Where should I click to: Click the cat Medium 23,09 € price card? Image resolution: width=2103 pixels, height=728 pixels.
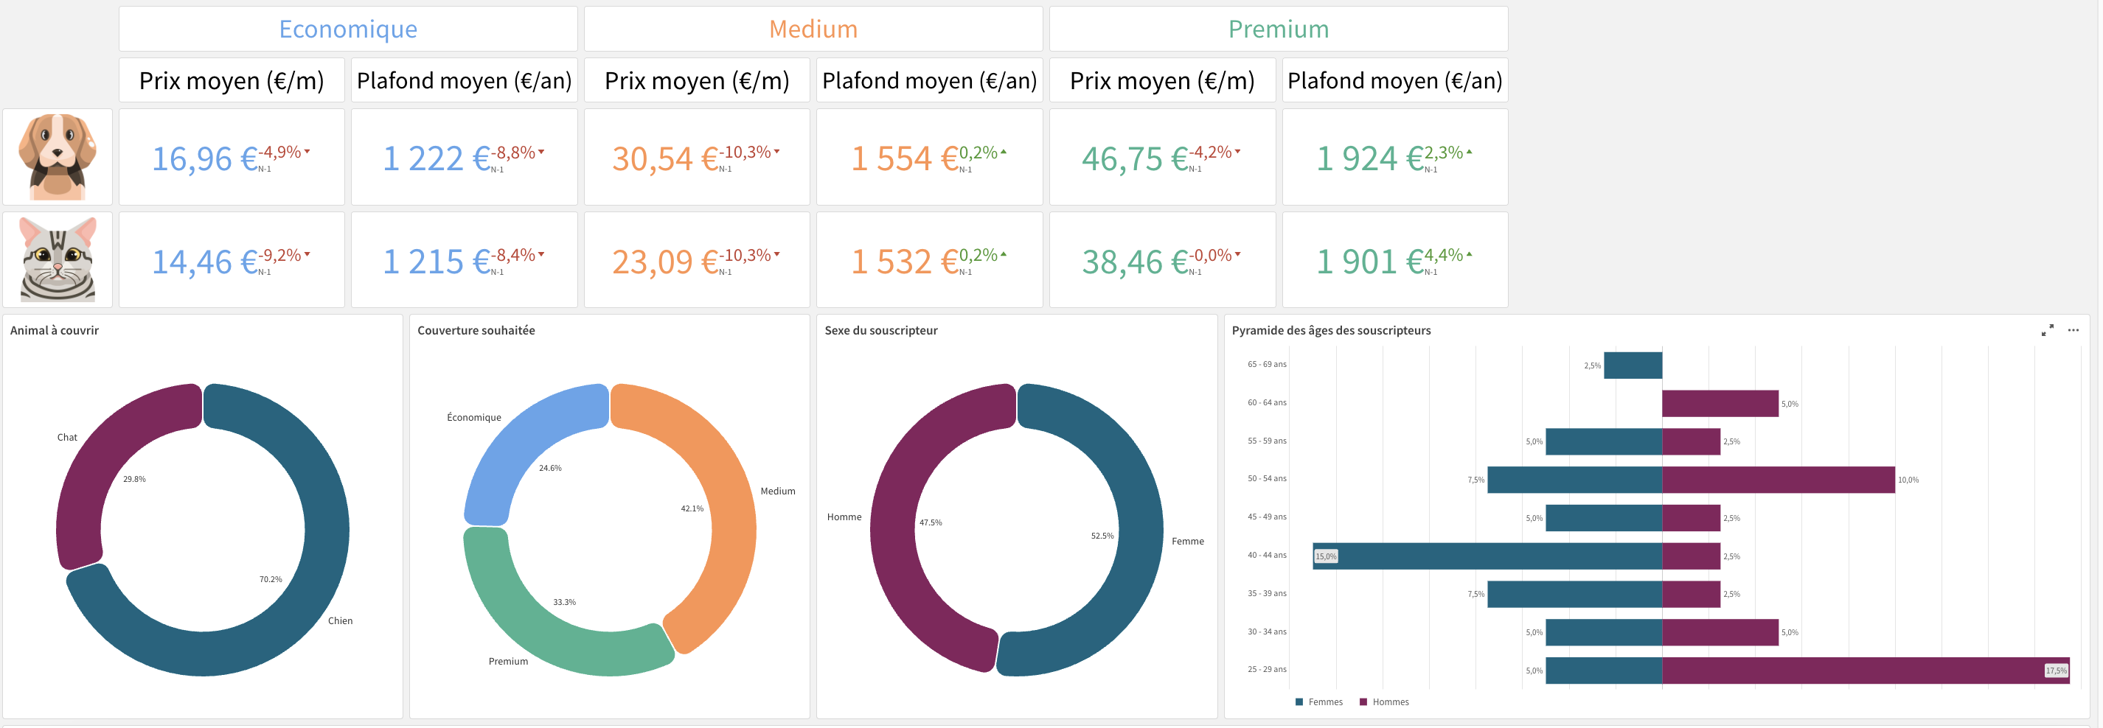[698, 259]
